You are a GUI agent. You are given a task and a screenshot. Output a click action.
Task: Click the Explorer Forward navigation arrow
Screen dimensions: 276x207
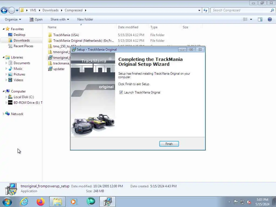pos(12,11)
